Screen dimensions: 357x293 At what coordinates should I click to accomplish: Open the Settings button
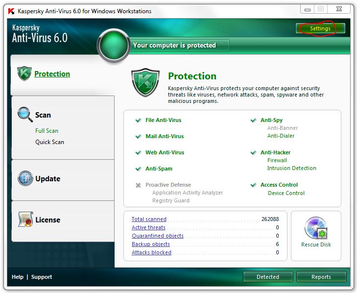tap(320, 28)
